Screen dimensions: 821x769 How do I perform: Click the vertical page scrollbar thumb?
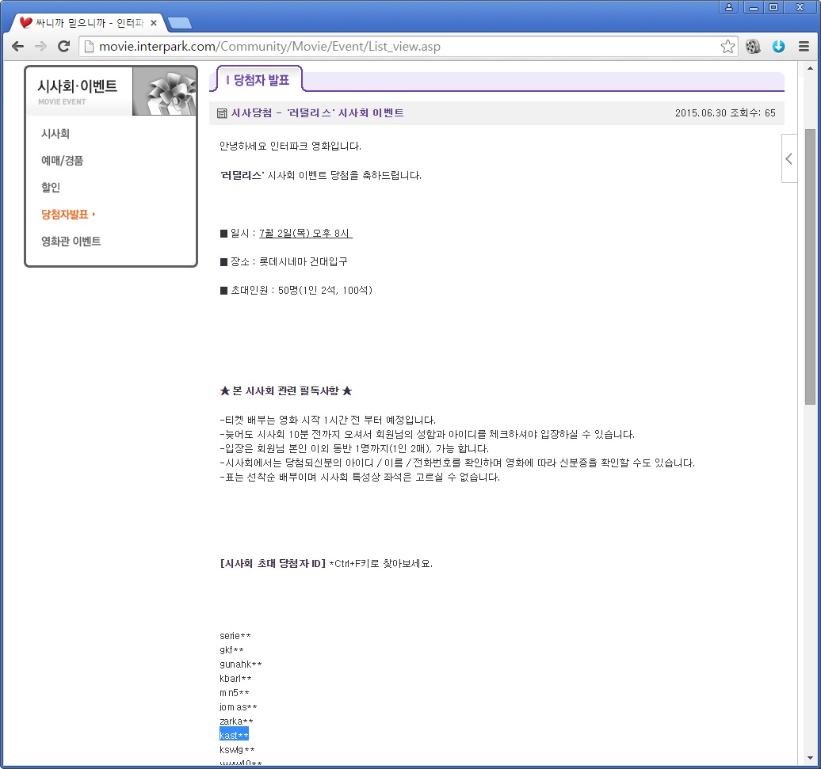[x=810, y=265]
